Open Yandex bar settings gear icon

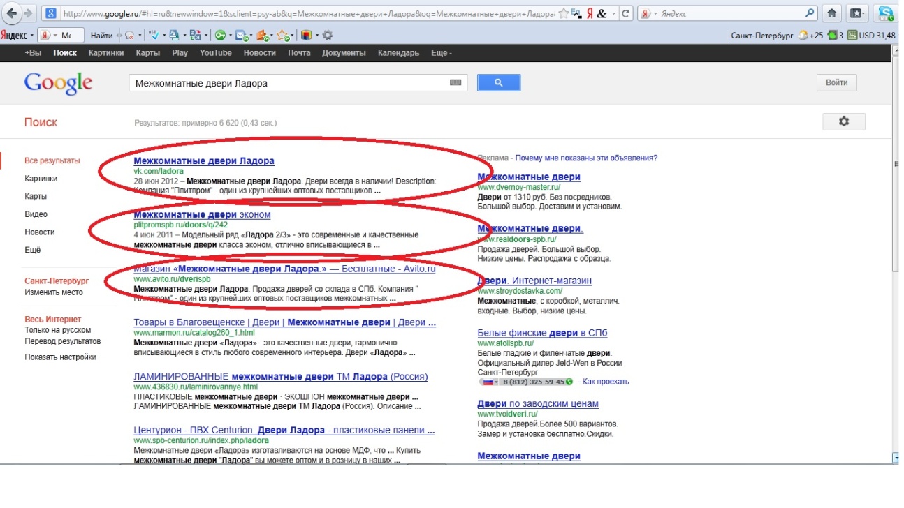(326, 35)
